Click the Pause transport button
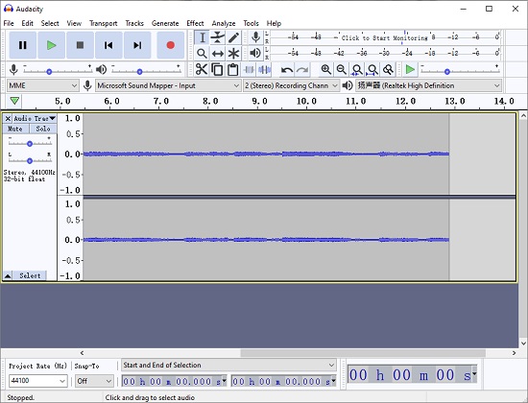The width and height of the screenshot is (528, 403). pyautogui.click(x=23, y=45)
